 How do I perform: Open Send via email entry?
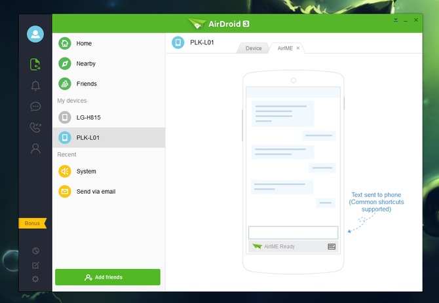pyautogui.click(x=109, y=192)
